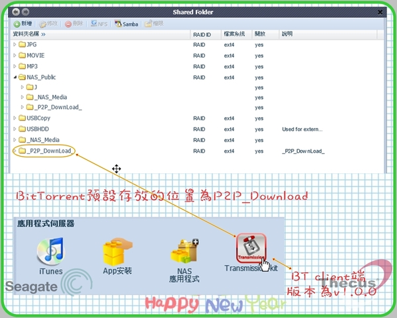Expand the MP3 folder
Image resolution: width=397 pixels, height=318 pixels.
15,66
